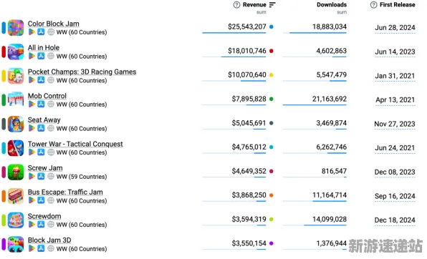
Task: Click the Jun 28, 2024 release date
Action: click(395, 28)
